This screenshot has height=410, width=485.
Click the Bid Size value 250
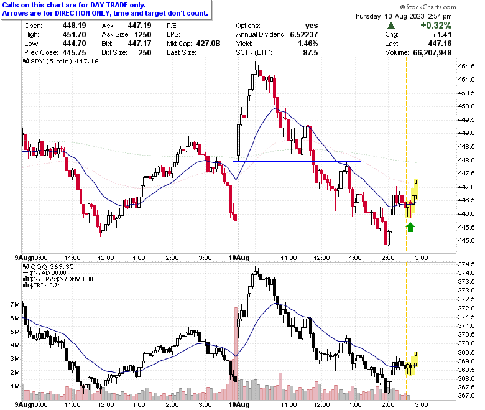tap(145, 52)
